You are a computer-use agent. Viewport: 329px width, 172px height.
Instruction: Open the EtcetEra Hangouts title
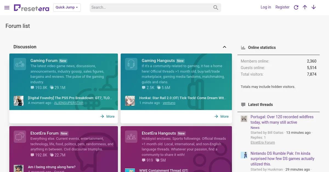[159, 133]
